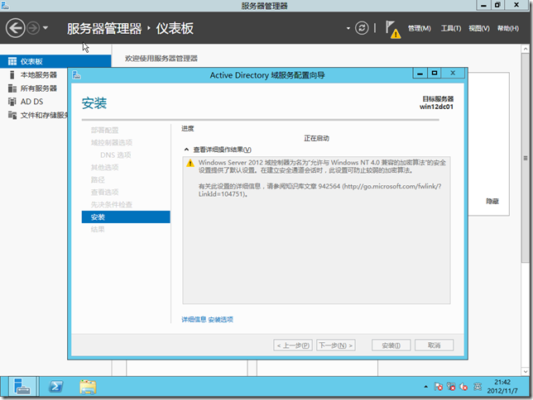Click the back navigation arrow in Server Manager
The image size is (533, 400).
pos(15,28)
